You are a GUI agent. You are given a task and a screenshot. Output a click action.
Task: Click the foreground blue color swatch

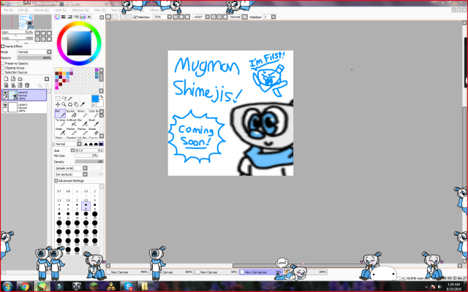pyautogui.click(x=95, y=99)
